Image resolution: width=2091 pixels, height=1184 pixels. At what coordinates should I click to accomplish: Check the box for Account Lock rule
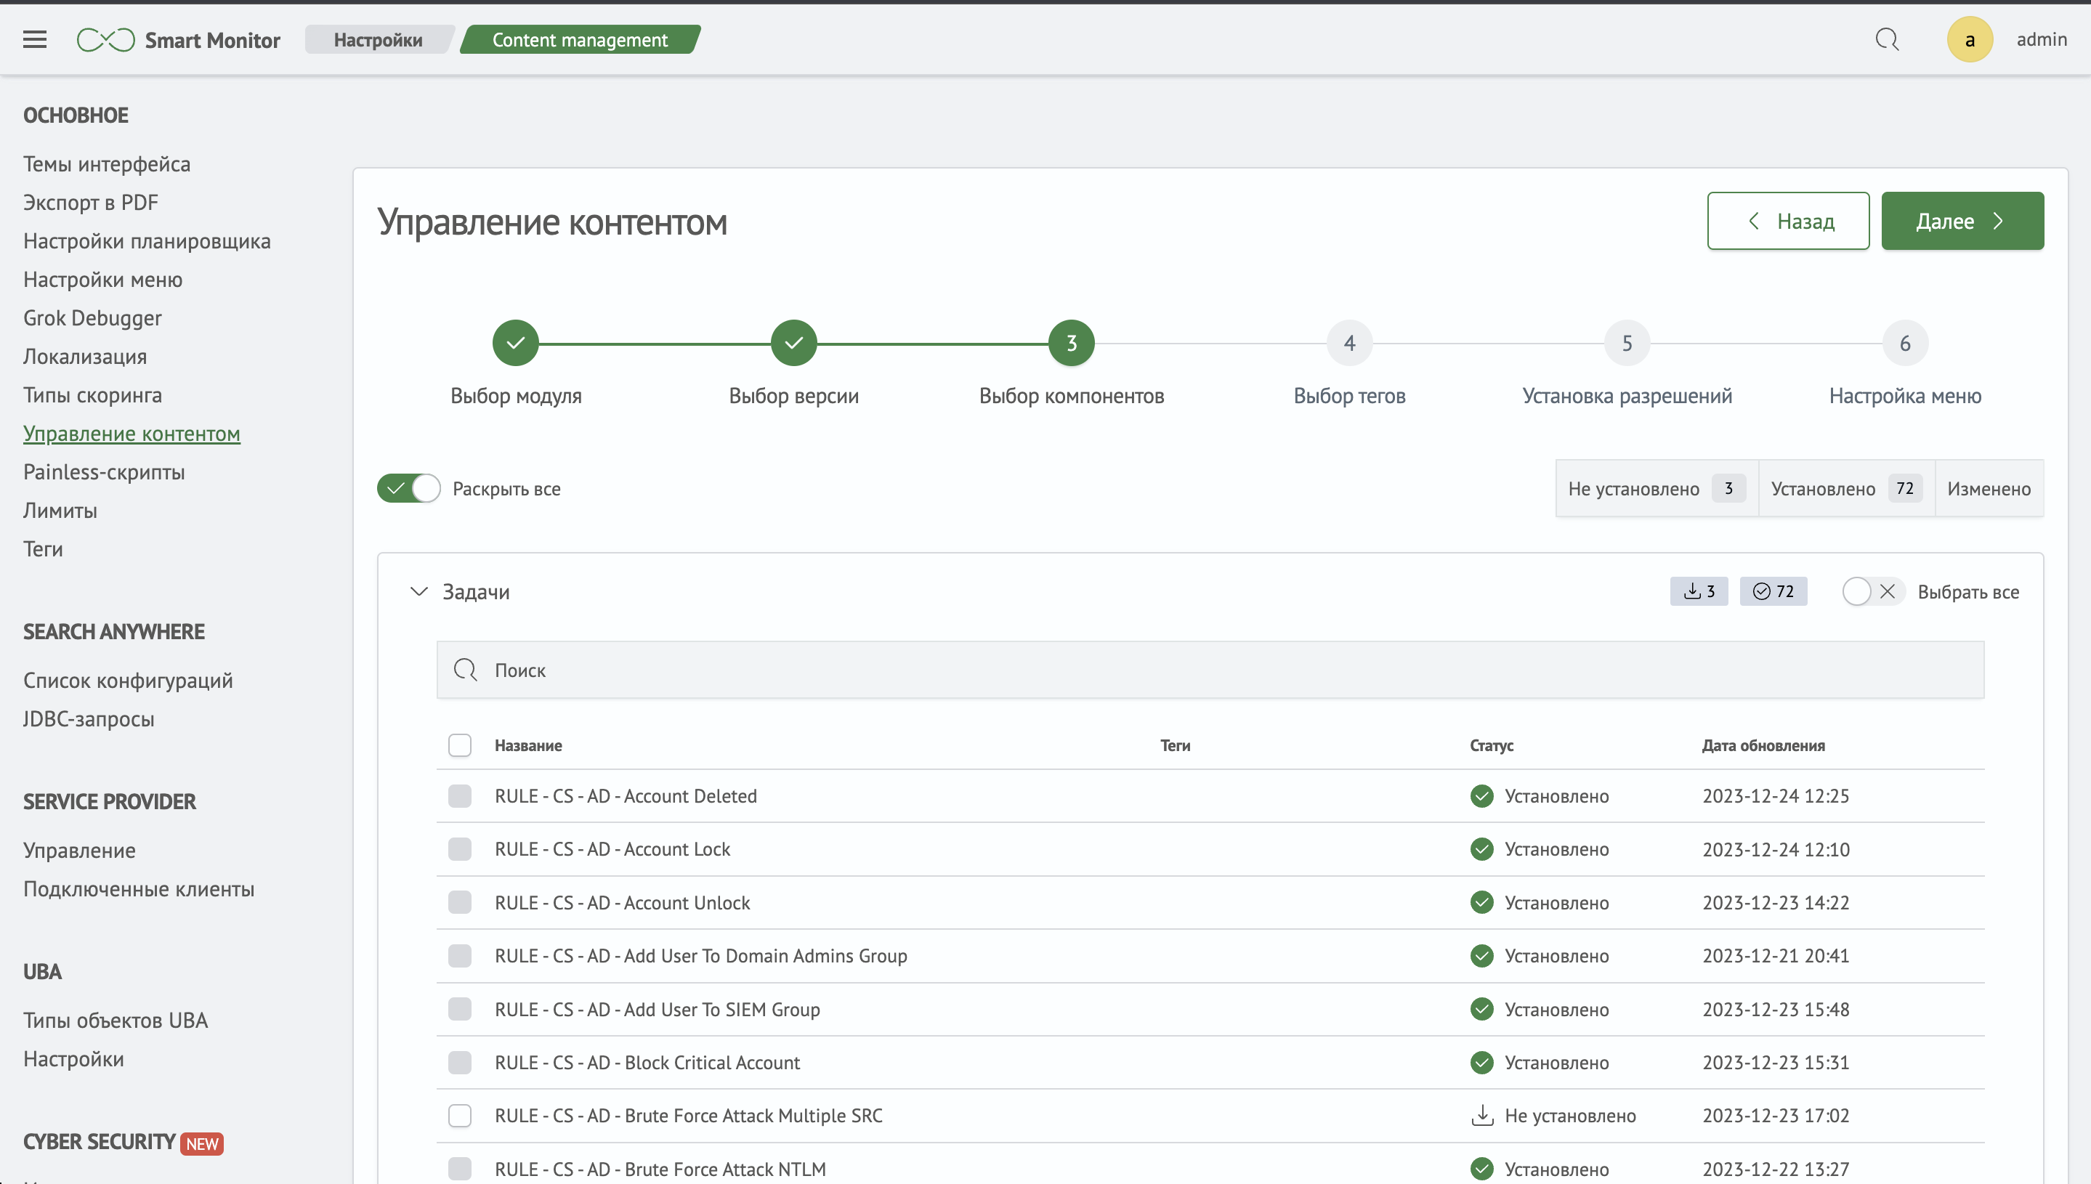point(459,849)
